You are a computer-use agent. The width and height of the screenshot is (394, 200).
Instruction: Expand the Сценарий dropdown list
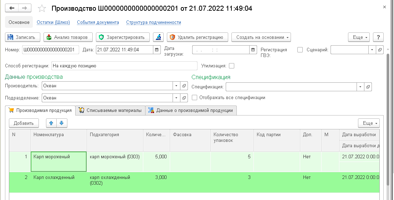(372, 50)
